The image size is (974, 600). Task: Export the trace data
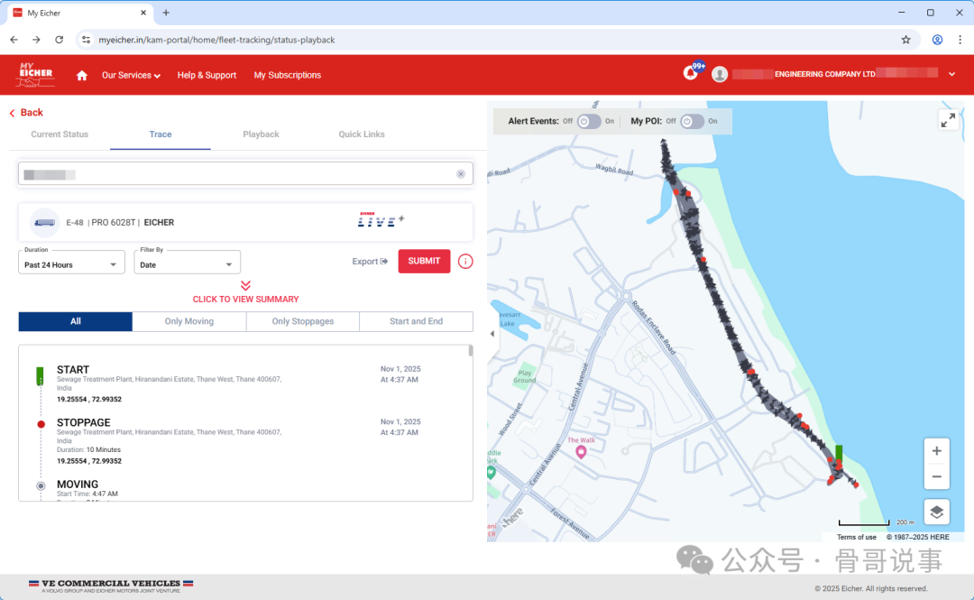(x=370, y=261)
